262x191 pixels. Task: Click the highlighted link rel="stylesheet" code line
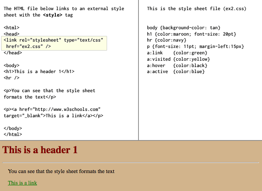coord(54,40)
